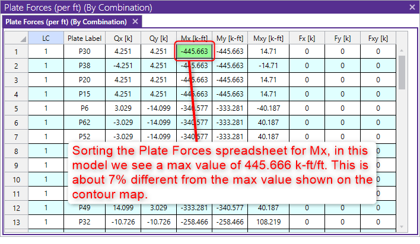Screen dimensions: 420x244
Task: Close the Plate Forces window
Action: (412, 8)
